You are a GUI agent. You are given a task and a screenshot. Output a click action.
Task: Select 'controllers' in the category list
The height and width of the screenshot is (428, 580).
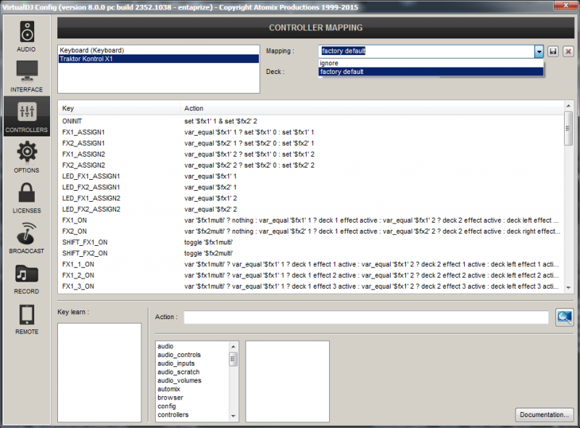click(x=193, y=415)
